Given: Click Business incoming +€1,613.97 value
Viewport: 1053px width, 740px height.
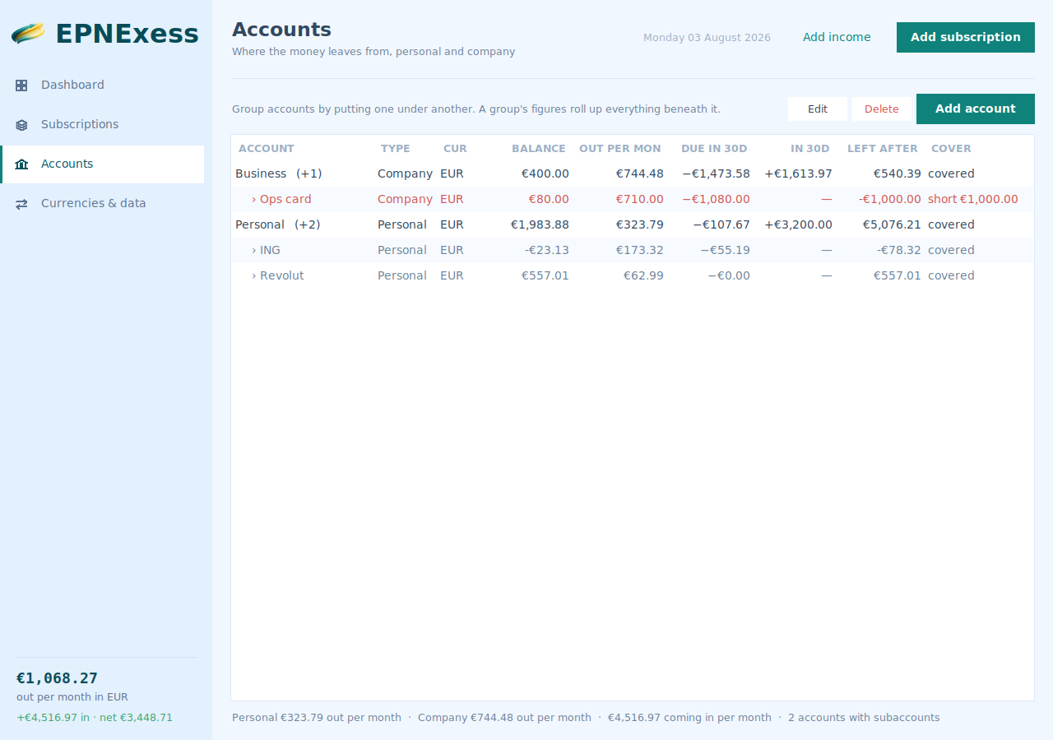Looking at the screenshot, I should click(x=798, y=173).
